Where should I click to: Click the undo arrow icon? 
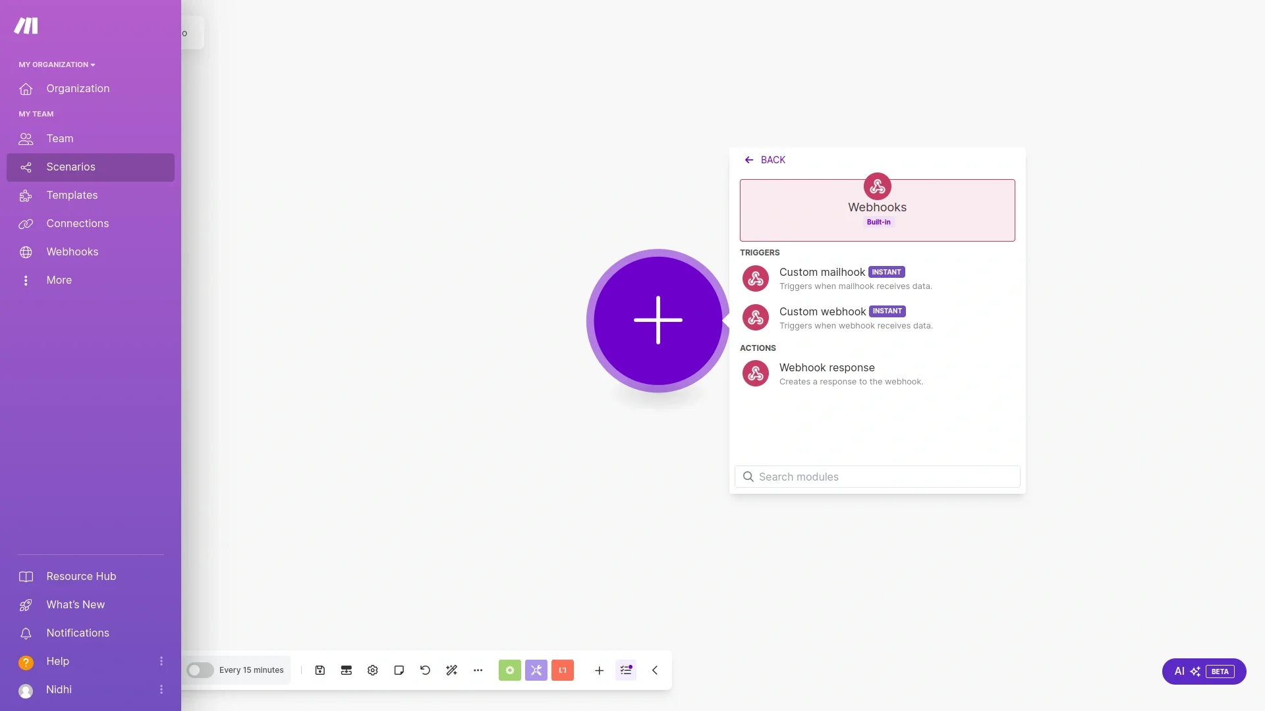426,670
